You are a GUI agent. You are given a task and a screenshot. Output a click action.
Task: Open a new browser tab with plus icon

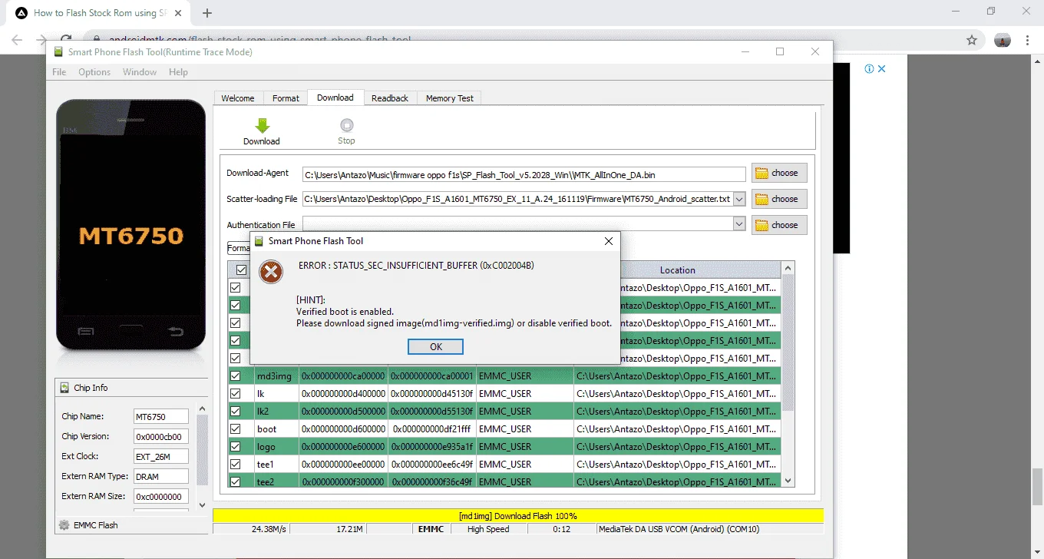pyautogui.click(x=207, y=13)
